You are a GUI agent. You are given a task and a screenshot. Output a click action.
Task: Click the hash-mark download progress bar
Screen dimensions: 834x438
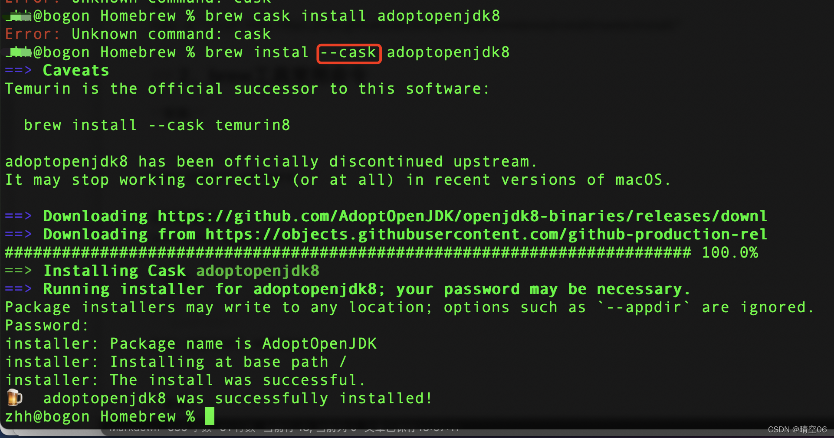pyautogui.click(x=348, y=252)
